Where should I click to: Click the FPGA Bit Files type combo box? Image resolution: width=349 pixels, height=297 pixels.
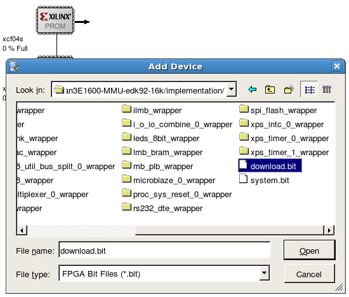164,273
